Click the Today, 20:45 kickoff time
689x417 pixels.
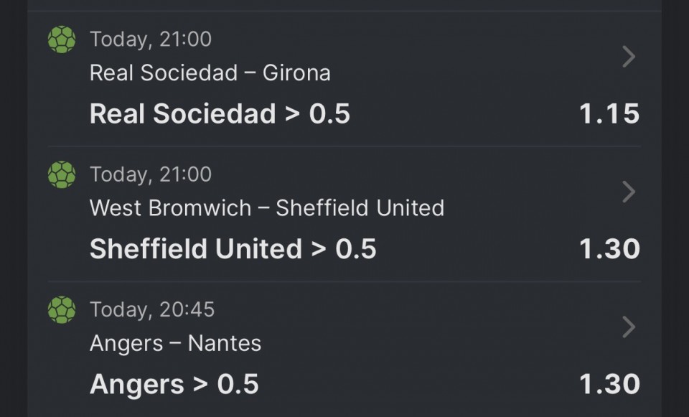[x=152, y=309]
